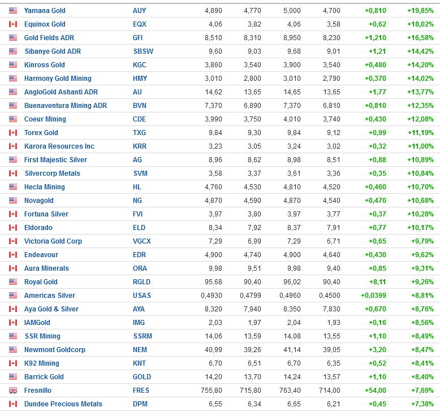Open the Equinox Gold link
The height and width of the screenshot is (412, 440).
pyautogui.click(x=45, y=24)
